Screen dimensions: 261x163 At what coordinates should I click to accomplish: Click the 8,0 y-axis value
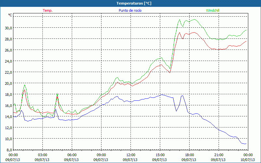click(9, 150)
